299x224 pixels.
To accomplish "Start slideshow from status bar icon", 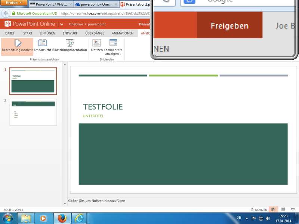I will 293,209.
